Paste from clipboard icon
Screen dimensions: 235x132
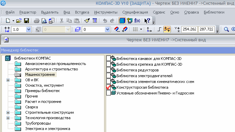coord(77,21)
